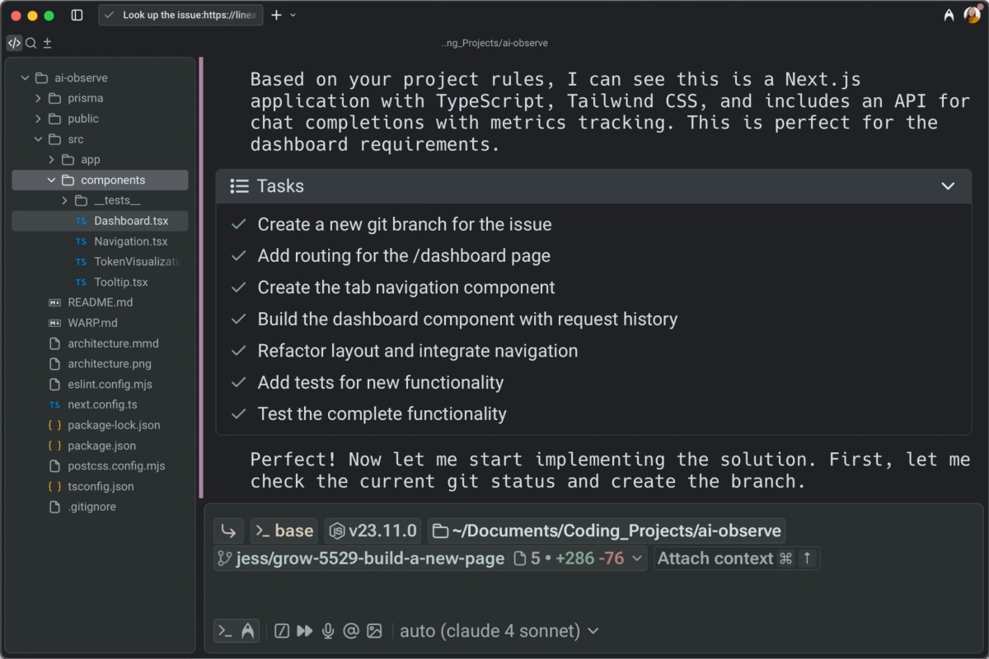Collapse the Tasks panel chevron
The height and width of the screenshot is (659, 989).
pyautogui.click(x=948, y=186)
